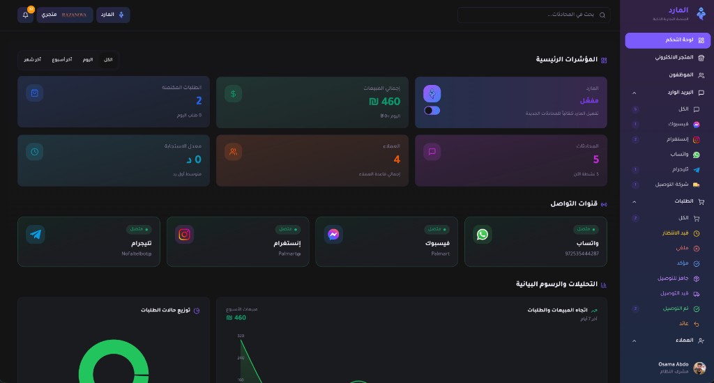This screenshot has width=714, height=383.
Task: Click the WhatsApp logo in channel card
Action: (483, 234)
